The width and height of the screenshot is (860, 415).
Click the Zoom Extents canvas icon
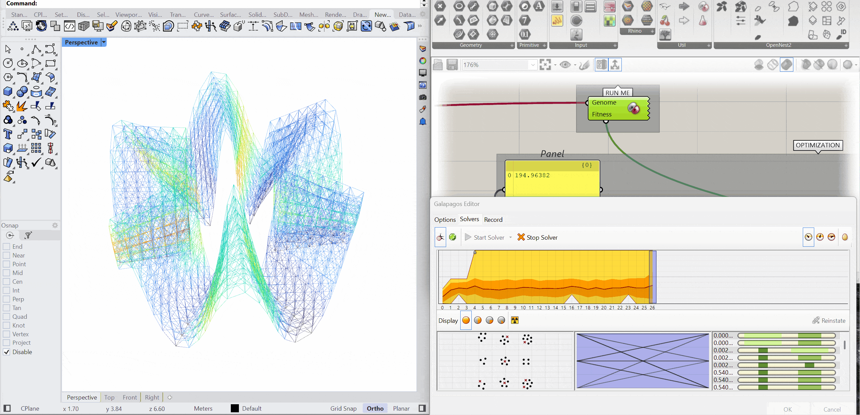[x=545, y=65]
